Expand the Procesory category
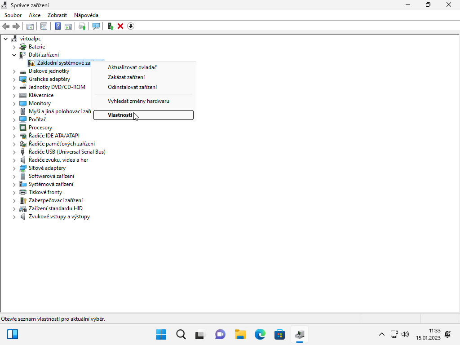 point(14,128)
